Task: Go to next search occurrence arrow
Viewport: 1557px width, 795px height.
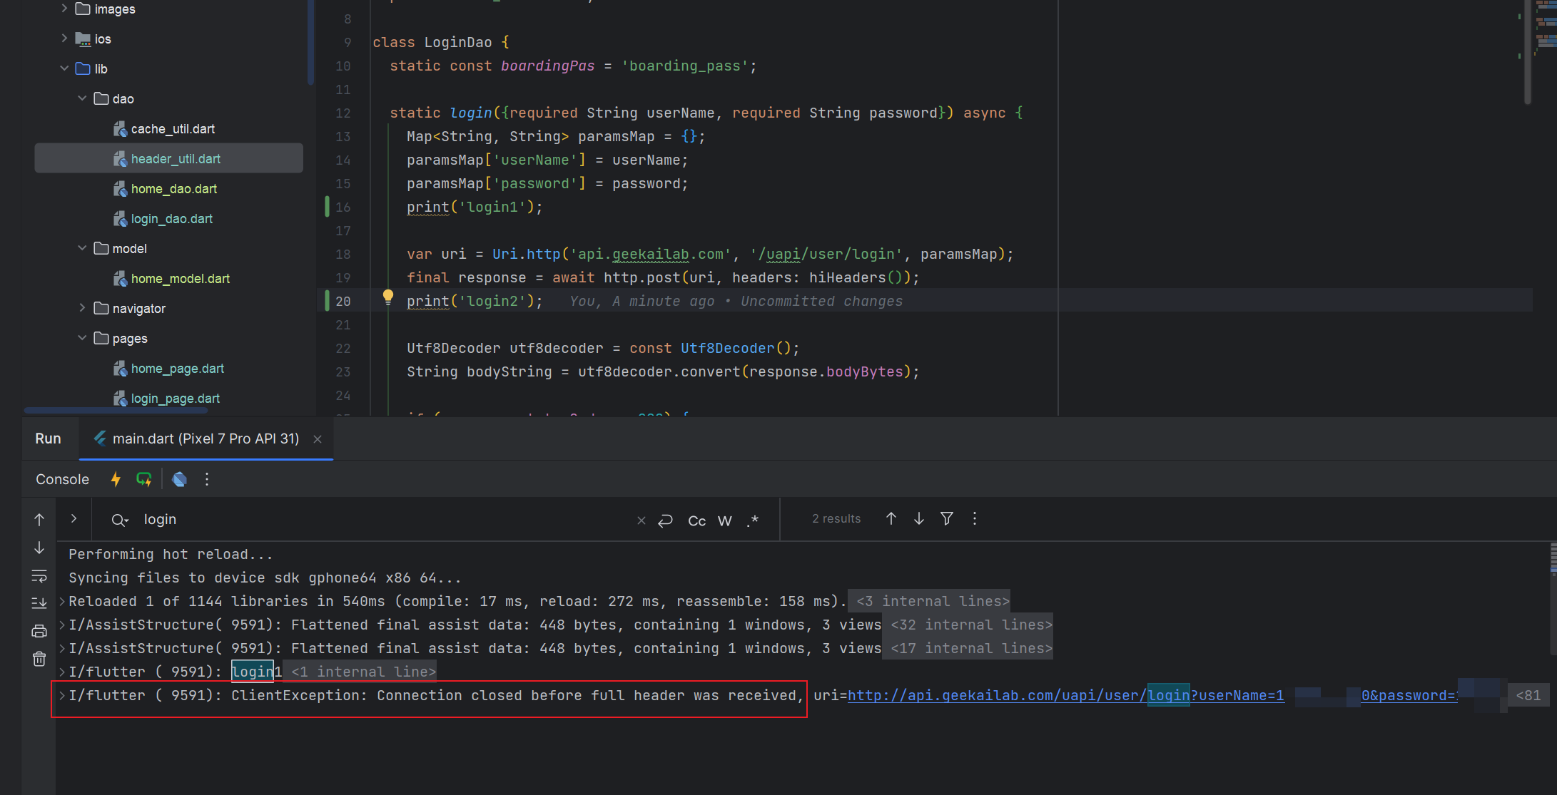Action: [x=919, y=518]
